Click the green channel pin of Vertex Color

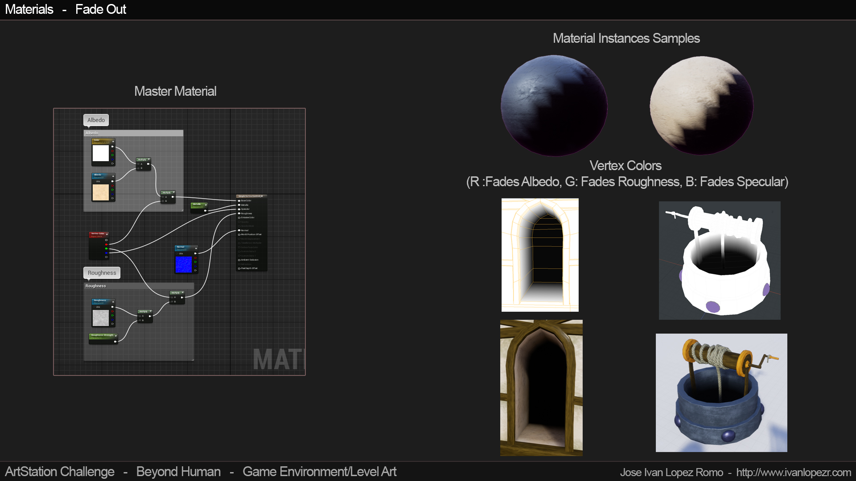click(106, 249)
